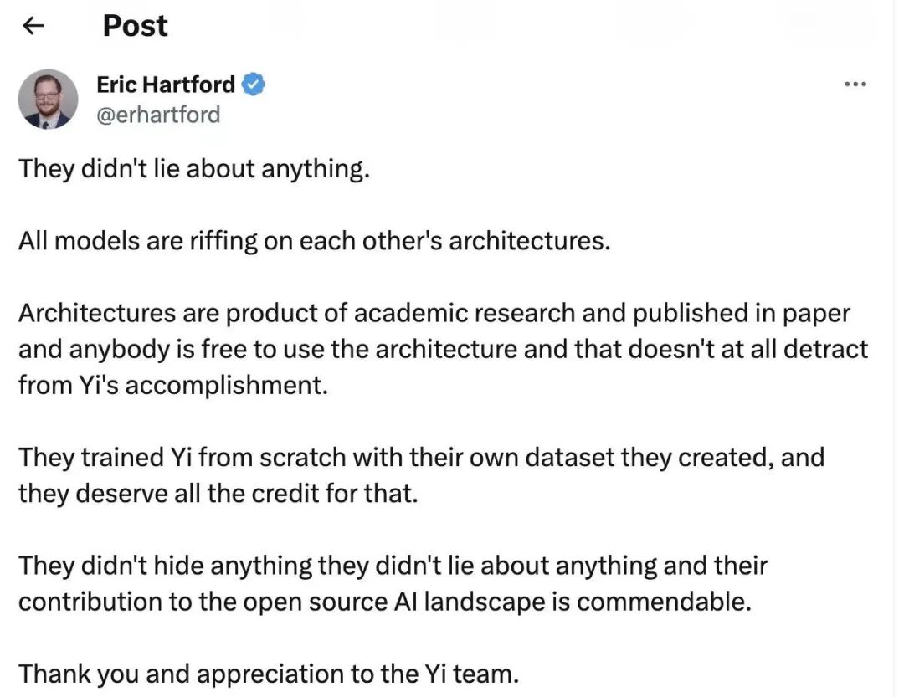904x697 pixels.
Task: Click the sentence about models riffing on architectures
Action: click(314, 241)
